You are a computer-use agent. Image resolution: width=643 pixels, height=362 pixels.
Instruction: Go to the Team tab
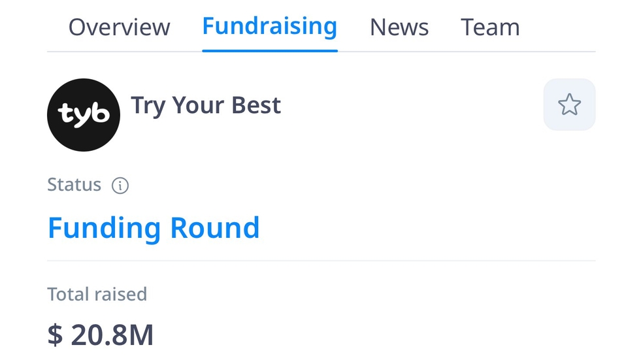[x=490, y=27]
